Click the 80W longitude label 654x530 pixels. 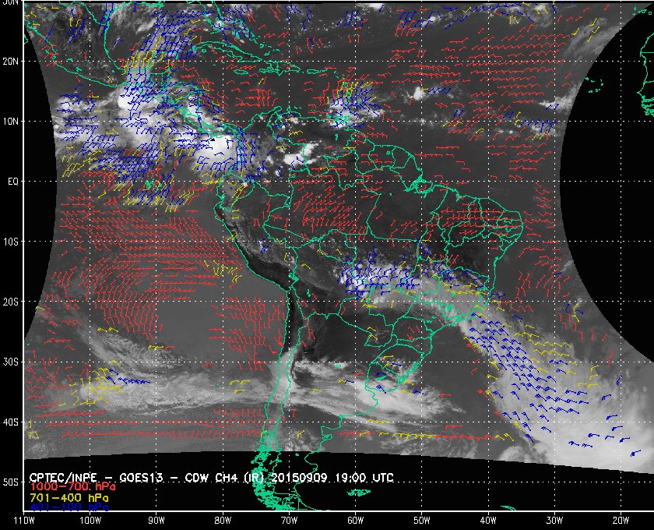(x=223, y=520)
